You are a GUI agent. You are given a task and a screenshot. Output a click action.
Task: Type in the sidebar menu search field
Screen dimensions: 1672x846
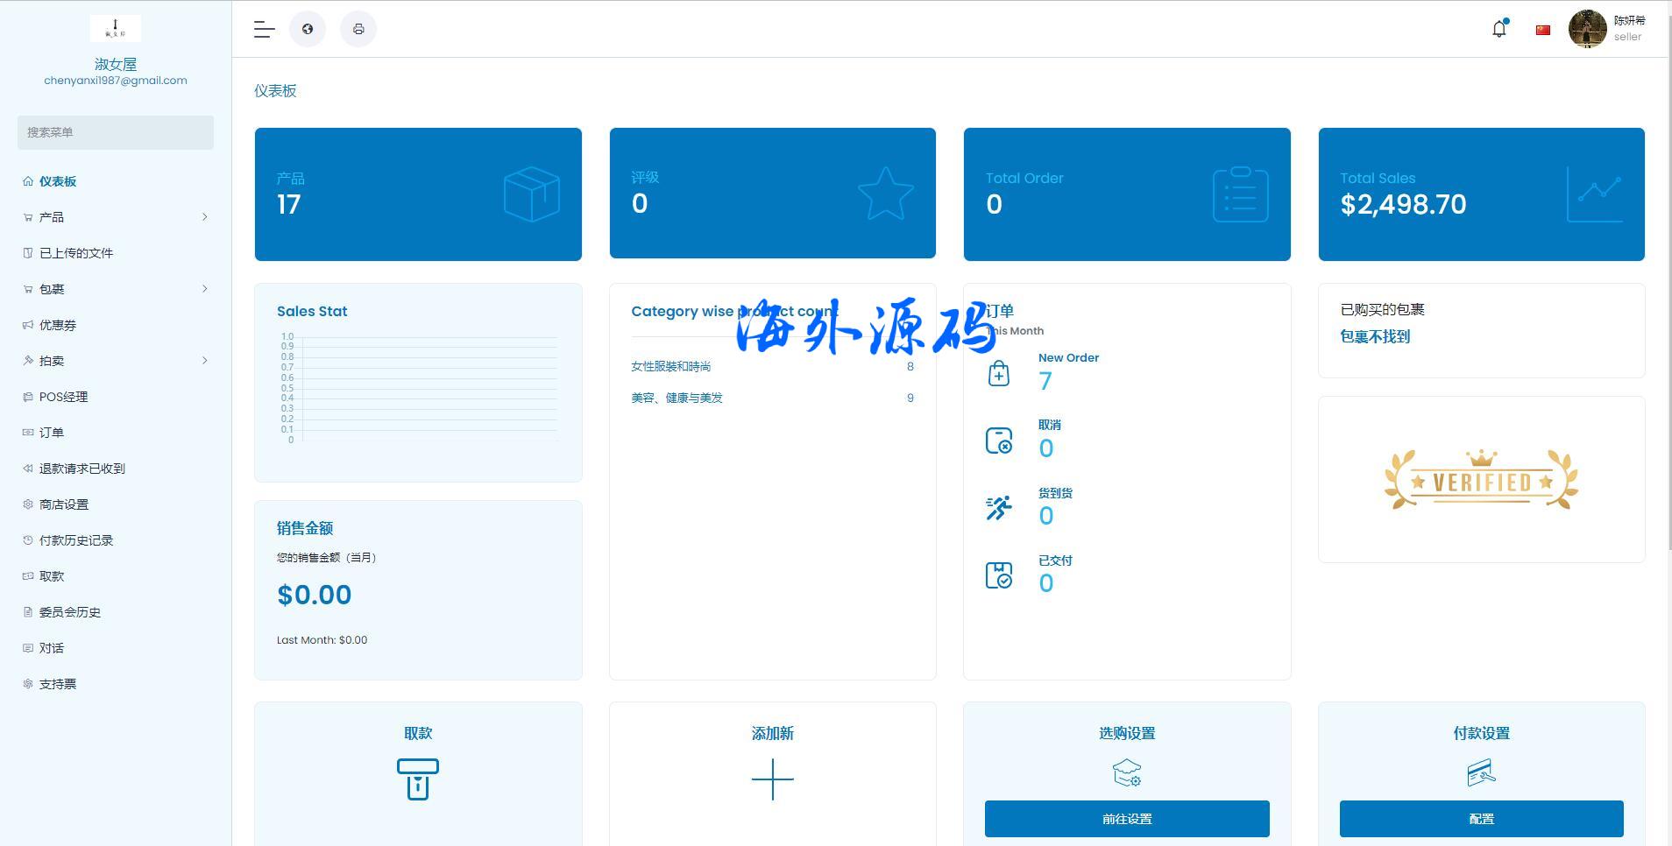coord(116,132)
